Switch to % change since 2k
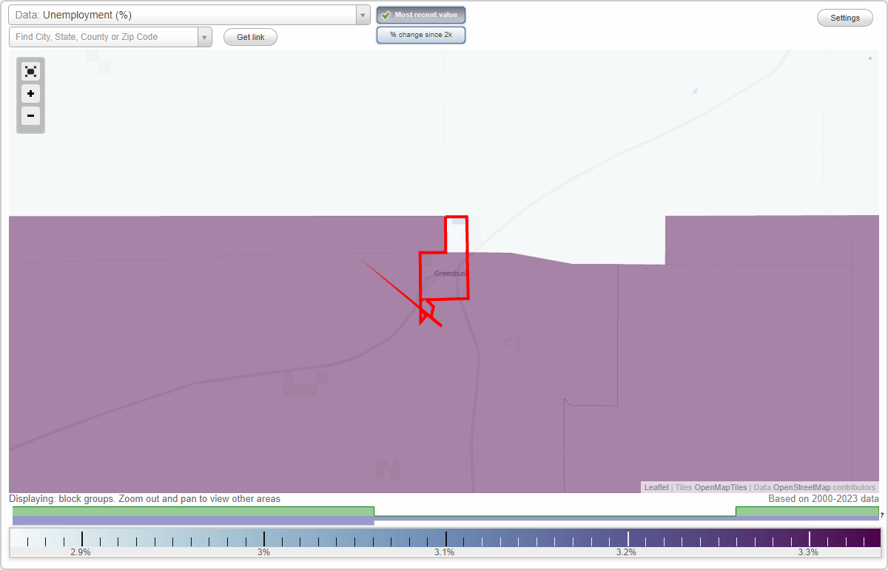 coord(421,35)
